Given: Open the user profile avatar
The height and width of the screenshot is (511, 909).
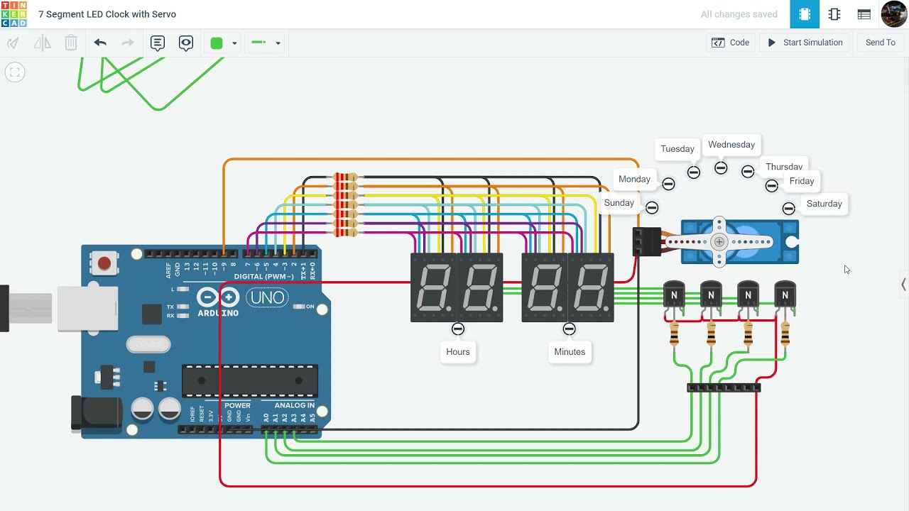Looking at the screenshot, I should coord(894,14).
